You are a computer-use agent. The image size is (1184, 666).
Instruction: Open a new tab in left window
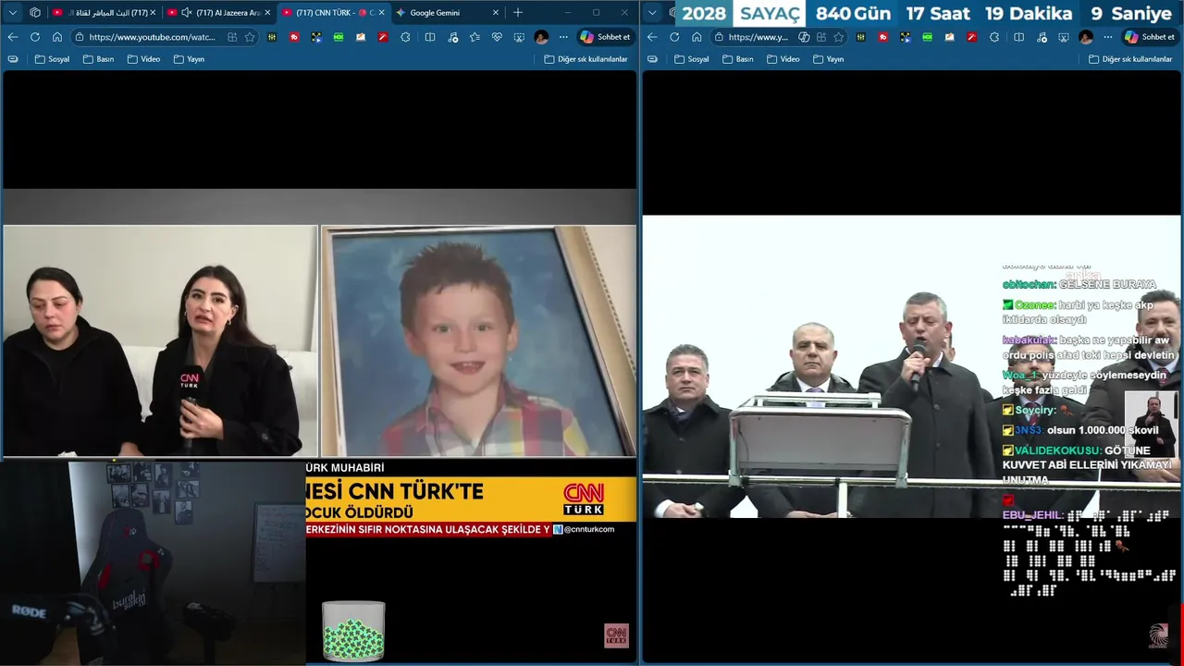[517, 12]
